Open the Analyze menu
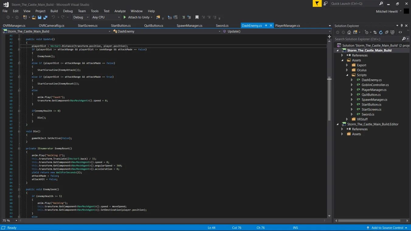This screenshot has width=411, height=231. point(120,11)
